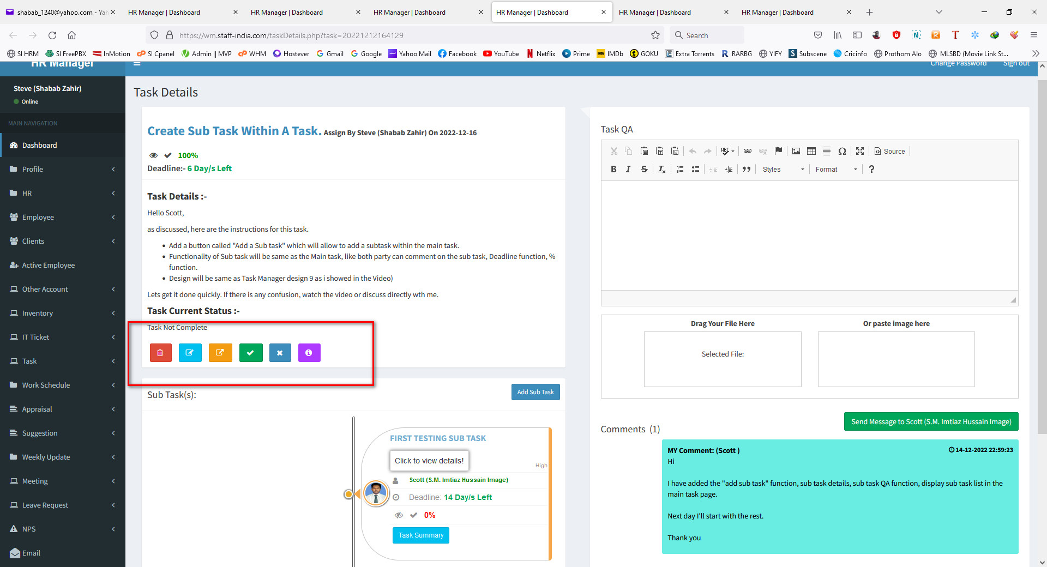1047x567 pixels.
Task: Open the Styles dropdown
Action: (x=783, y=170)
